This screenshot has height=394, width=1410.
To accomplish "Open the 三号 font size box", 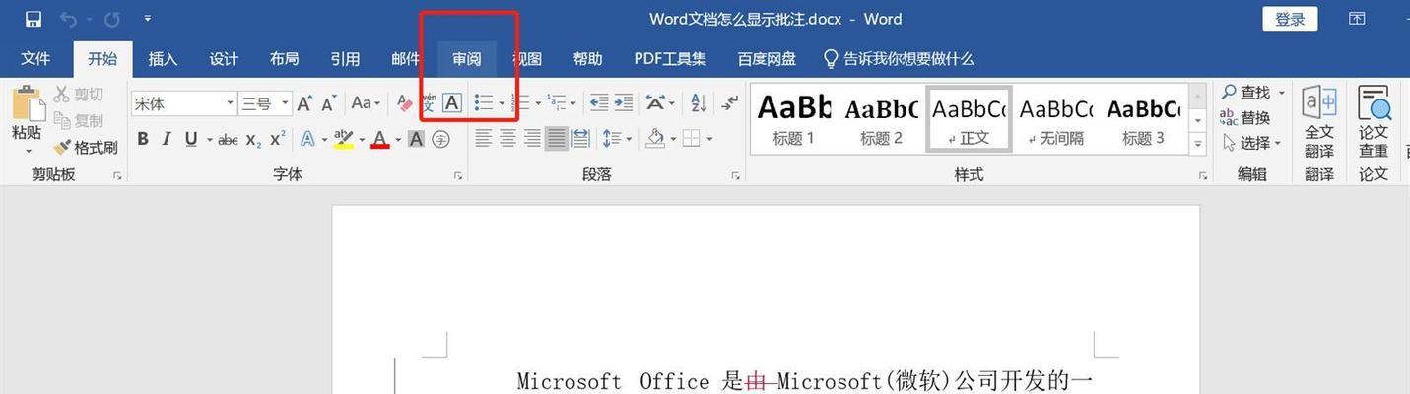I will (x=266, y=103).
